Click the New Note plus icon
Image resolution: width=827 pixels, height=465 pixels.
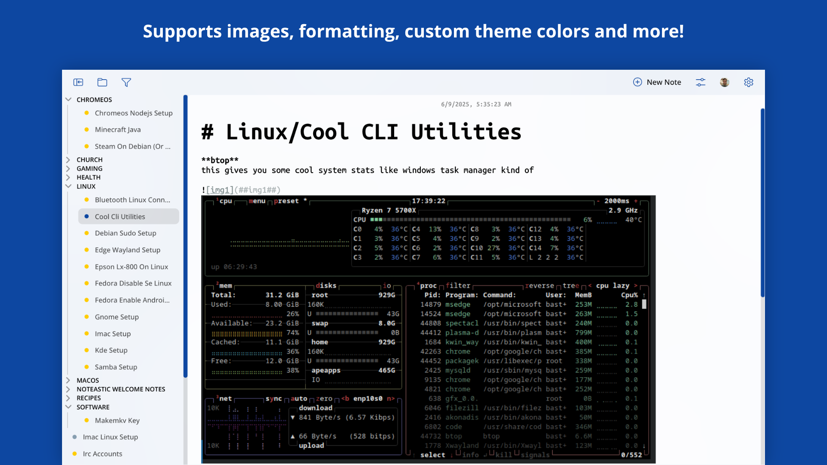click(x=637, y=82)
